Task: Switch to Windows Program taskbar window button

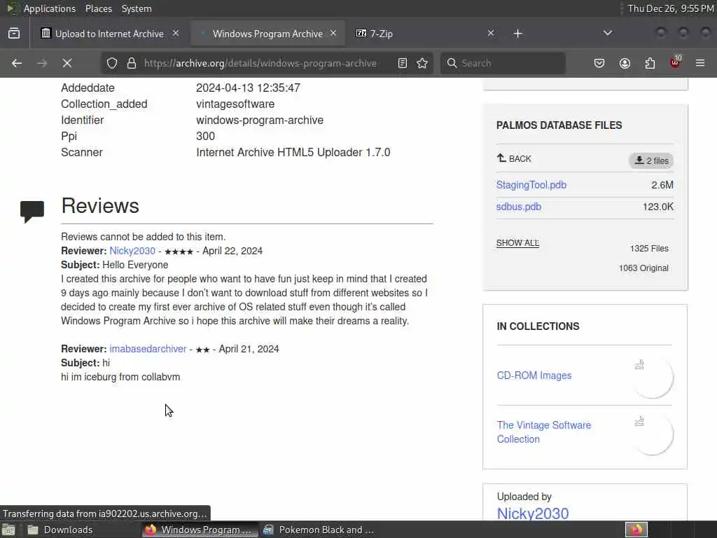Action: point(200,530)
